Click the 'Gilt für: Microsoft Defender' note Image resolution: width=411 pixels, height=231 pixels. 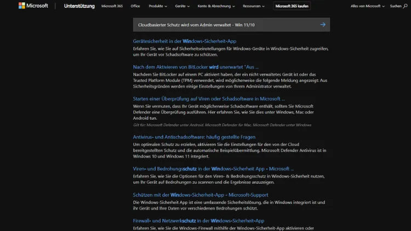(x=222, y=125)
